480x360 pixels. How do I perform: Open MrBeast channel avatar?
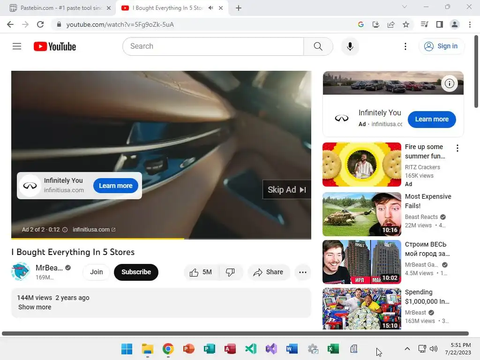(x=20, y=271)
